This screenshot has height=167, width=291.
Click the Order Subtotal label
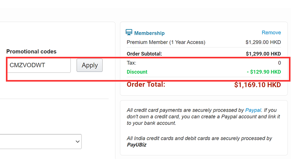144,54
